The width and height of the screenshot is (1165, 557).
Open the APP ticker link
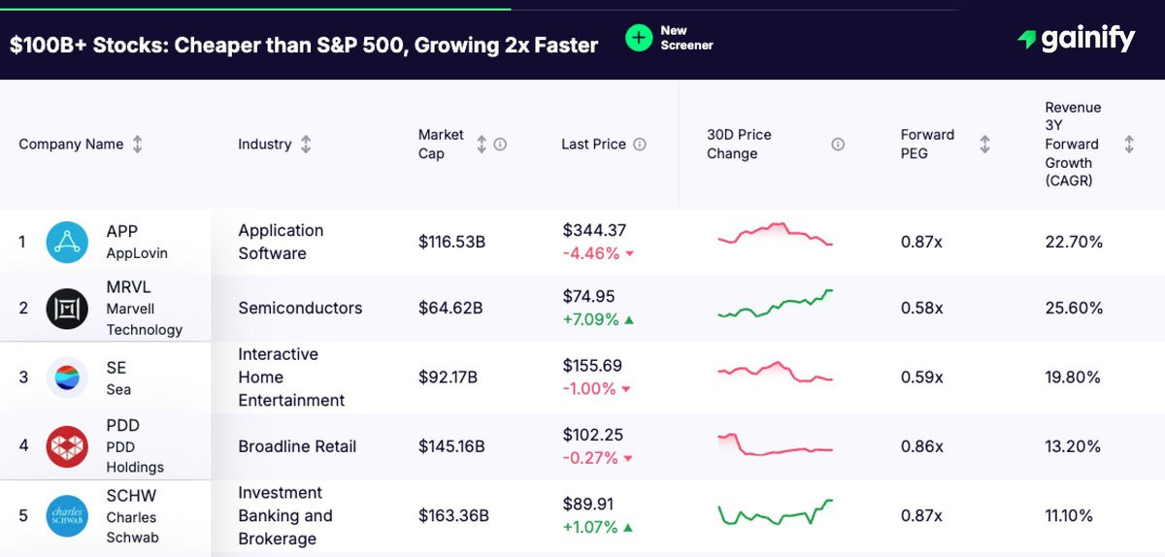tap(122, 231)
